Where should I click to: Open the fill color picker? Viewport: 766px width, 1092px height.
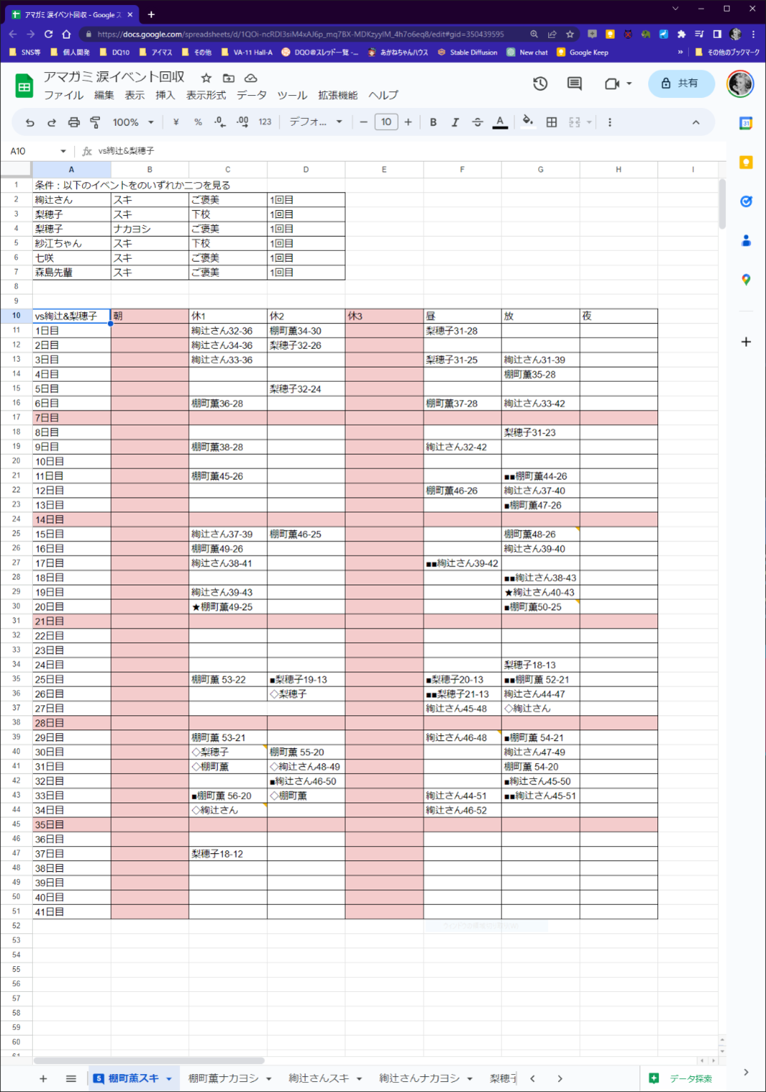[x=527, y=122]
